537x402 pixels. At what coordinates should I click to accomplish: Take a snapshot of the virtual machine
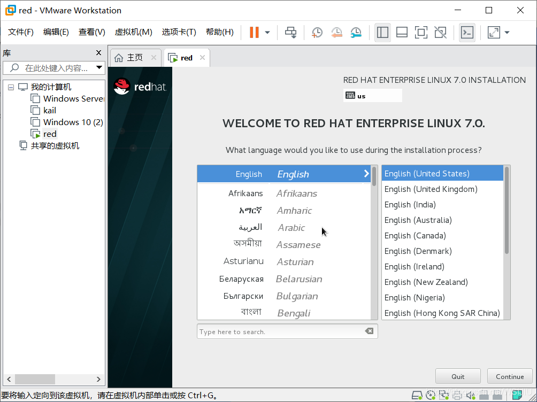[317, 33]
